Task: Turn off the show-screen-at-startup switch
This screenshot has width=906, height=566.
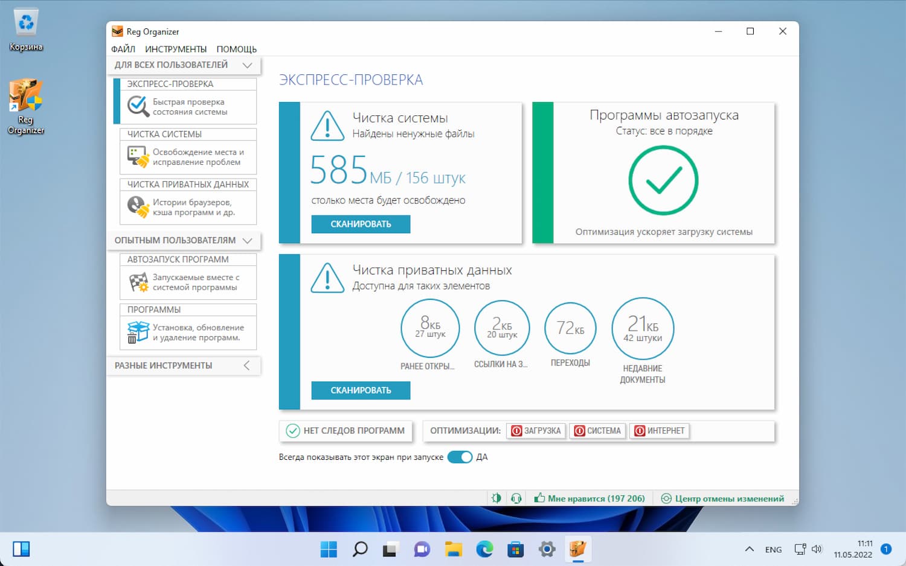Action: (460, 457)
